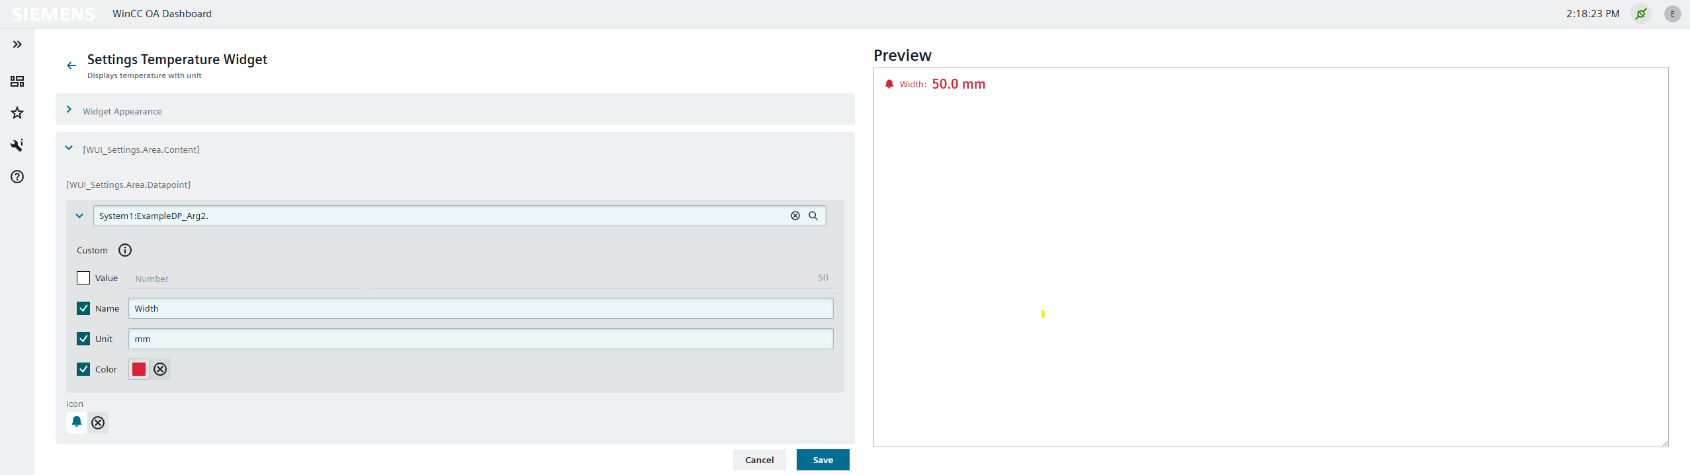Image resolution: width=1690 pixels, height=475 pixels.
Task: Save the widget settings
Action: pos(823,460)
